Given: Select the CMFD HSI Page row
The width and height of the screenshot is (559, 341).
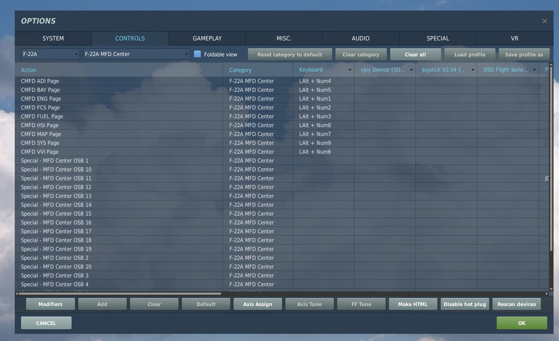Looking at the screenshot, I should [282, 125].
